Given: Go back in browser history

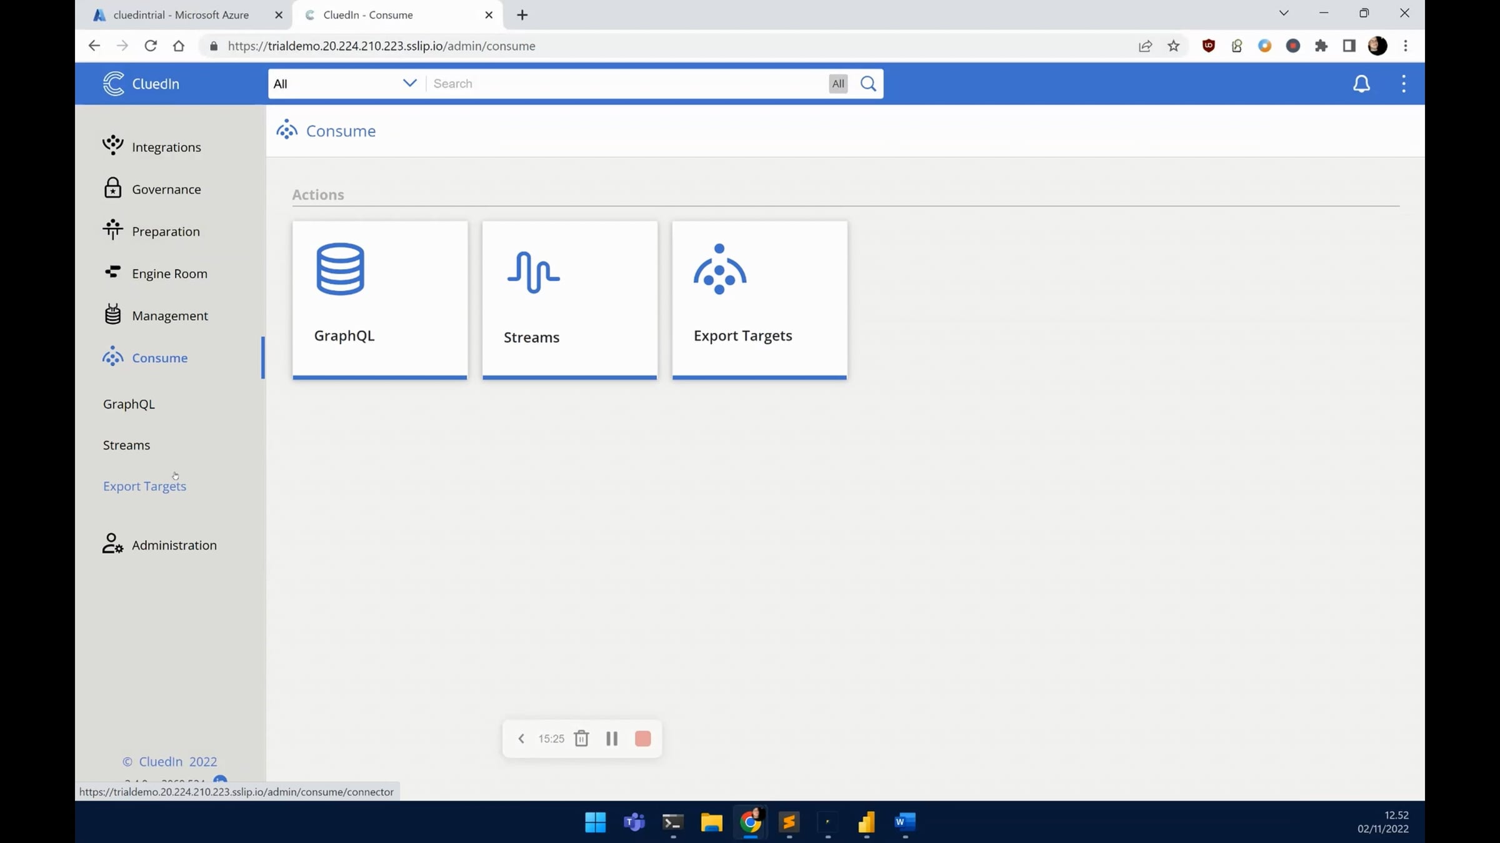Looking at the screenshot, I should pos(94,46).
